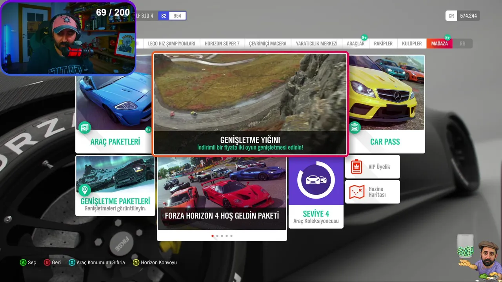The height and width of the screenshot is (282, 502).
Task: Click the 954 performance index value
Action: [177, 16]
